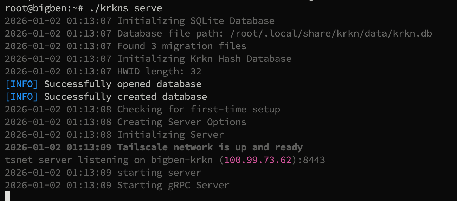Click the 'Successfully created database' message

125,97
